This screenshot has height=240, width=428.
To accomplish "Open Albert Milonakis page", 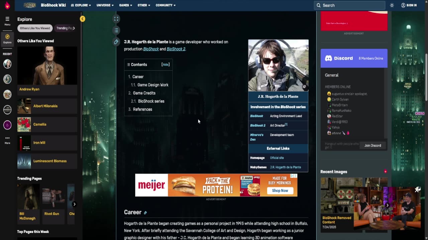I will (x=47, y=106).
